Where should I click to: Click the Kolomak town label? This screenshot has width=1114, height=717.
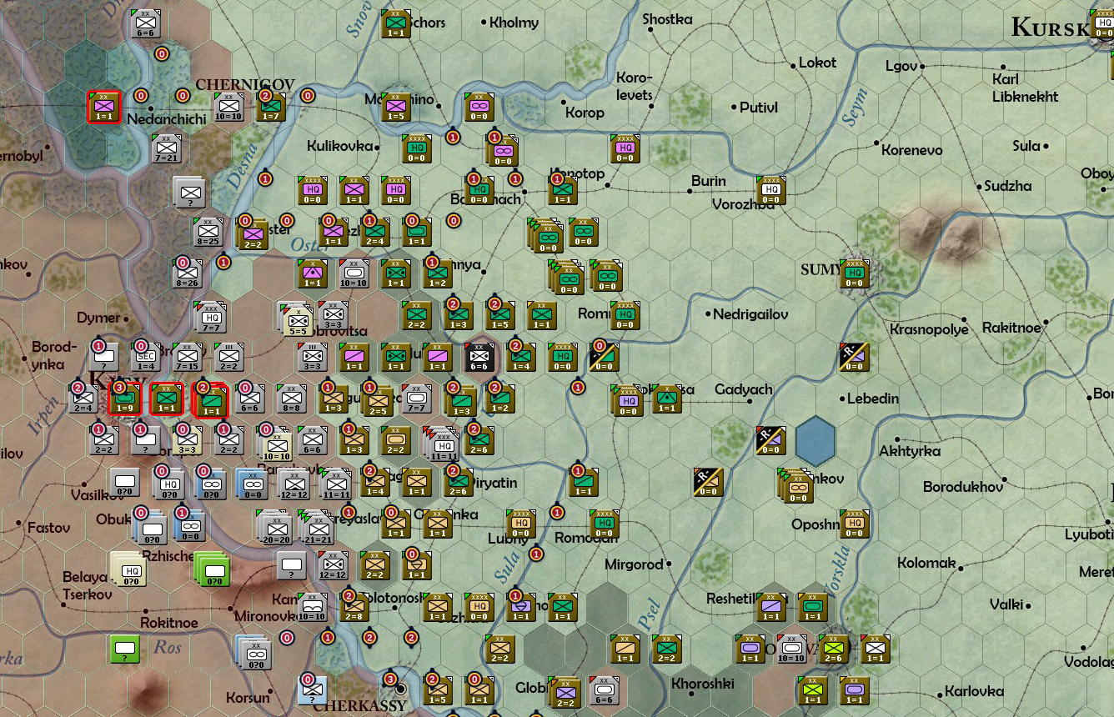927,563
